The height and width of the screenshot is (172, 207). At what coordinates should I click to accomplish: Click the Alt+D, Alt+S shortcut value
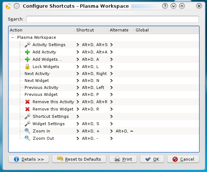click(x=95, y=45)
